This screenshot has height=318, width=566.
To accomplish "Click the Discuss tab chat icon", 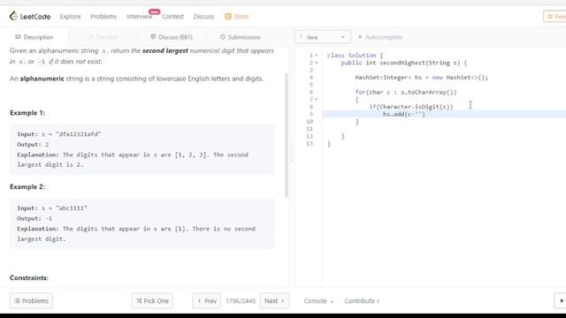I will 153,37.
